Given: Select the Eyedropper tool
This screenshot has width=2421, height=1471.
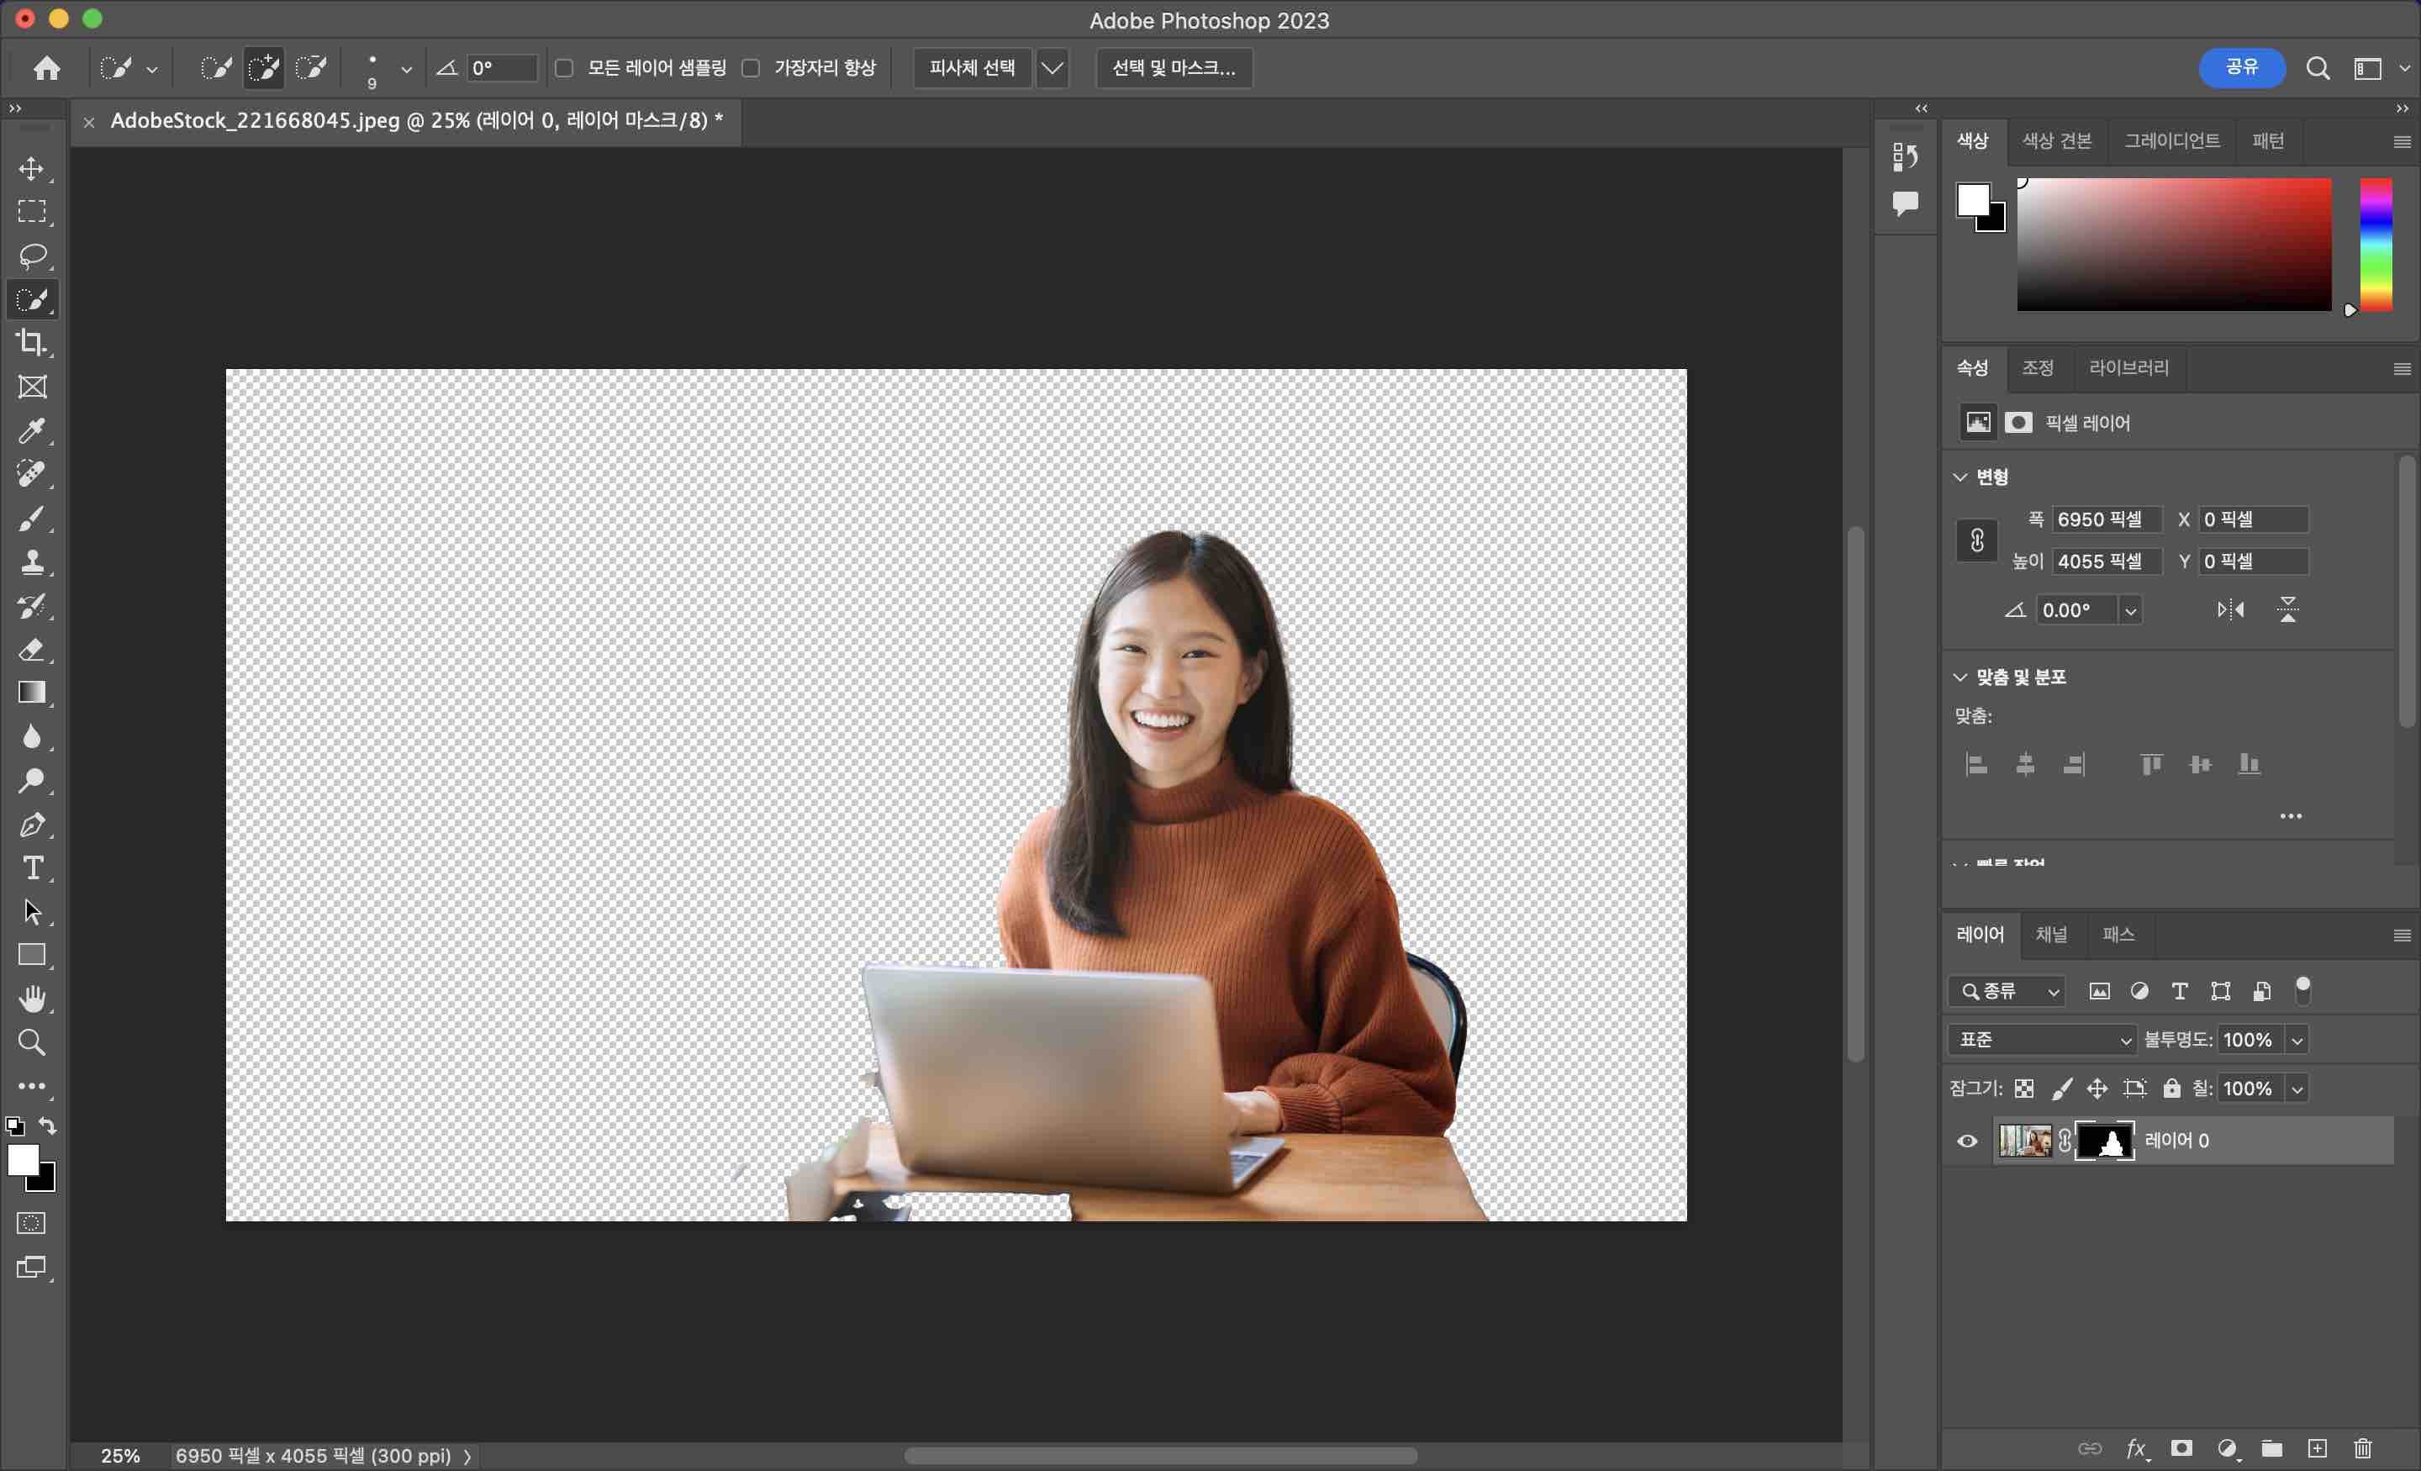Looking at the screenshot, I should pyautogui.click(x=31, y=430).
